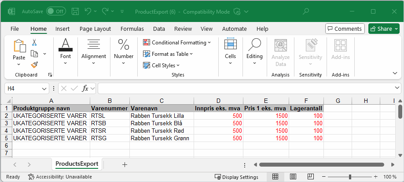Image resolution: width=404 pixels, height=182 pixels.
Task: Expand the Name Box dropdown arrow
Action: pyautogui.click(x=44, y=88)
